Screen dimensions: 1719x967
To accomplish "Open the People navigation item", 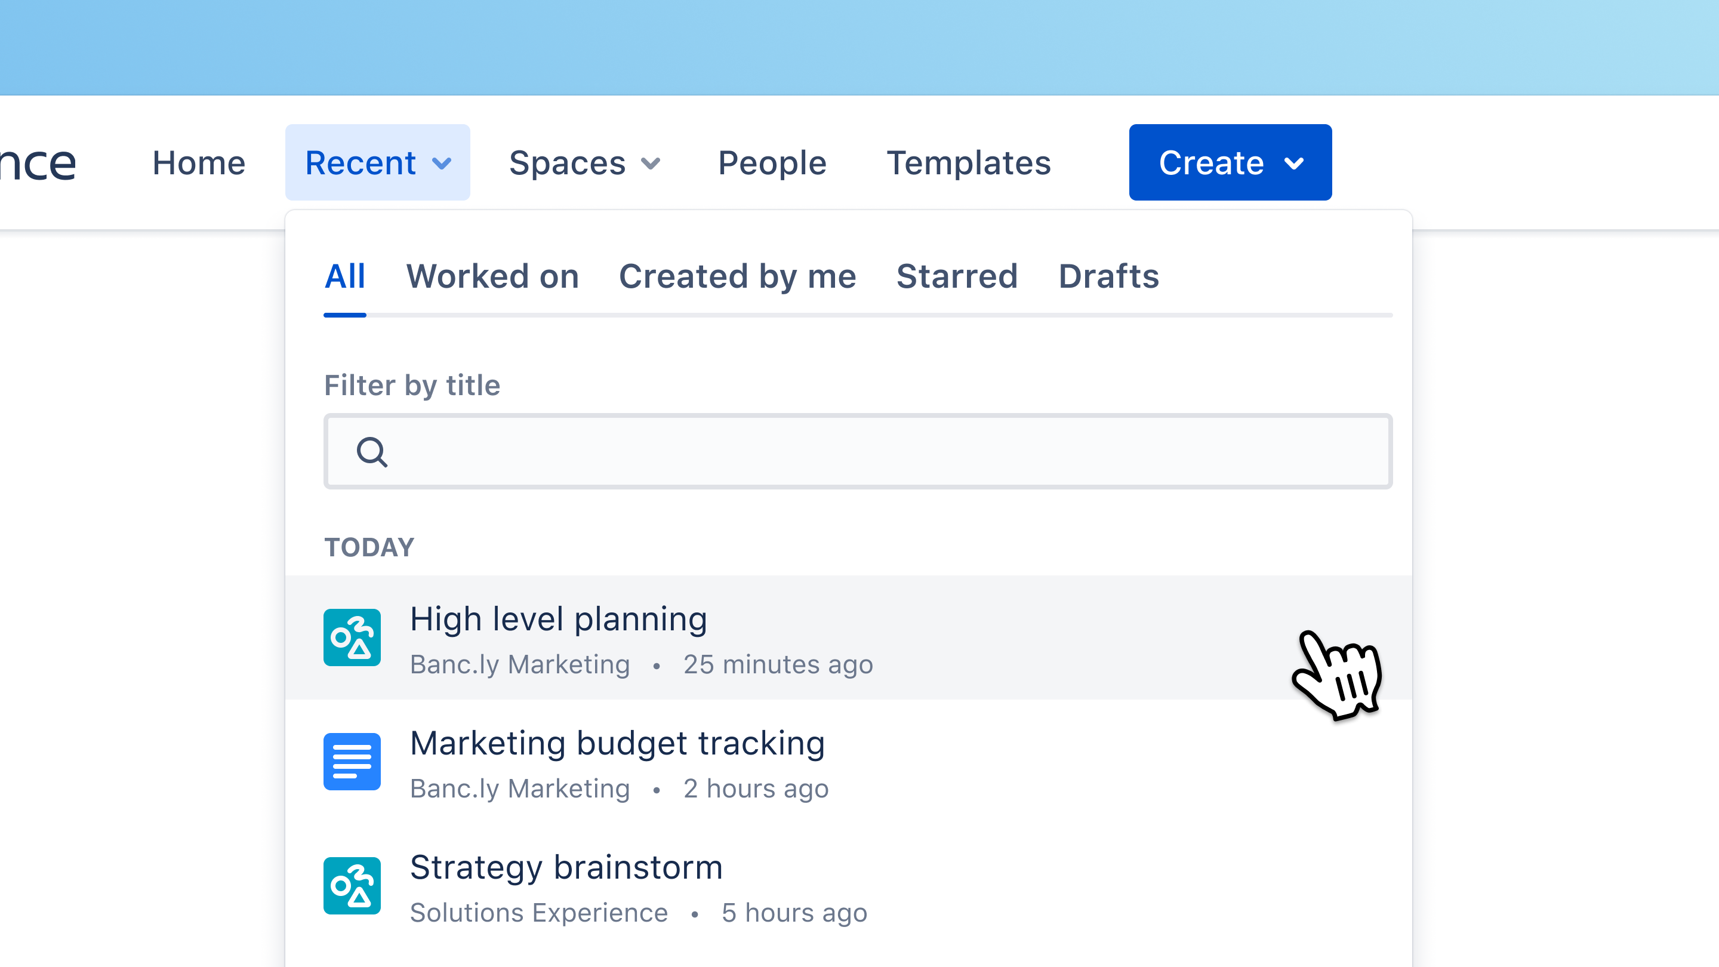I will [x=772, y=163].
